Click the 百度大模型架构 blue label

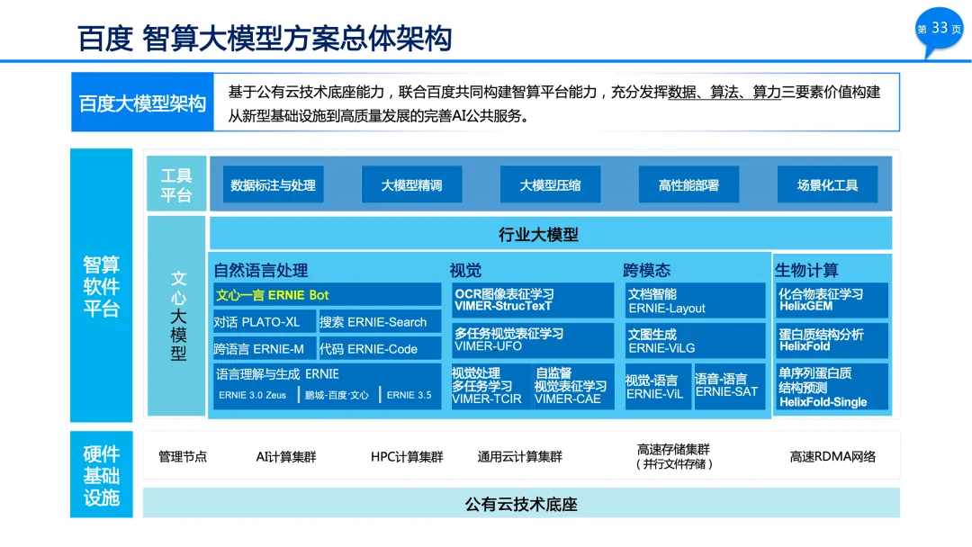[x=142, y=103]
